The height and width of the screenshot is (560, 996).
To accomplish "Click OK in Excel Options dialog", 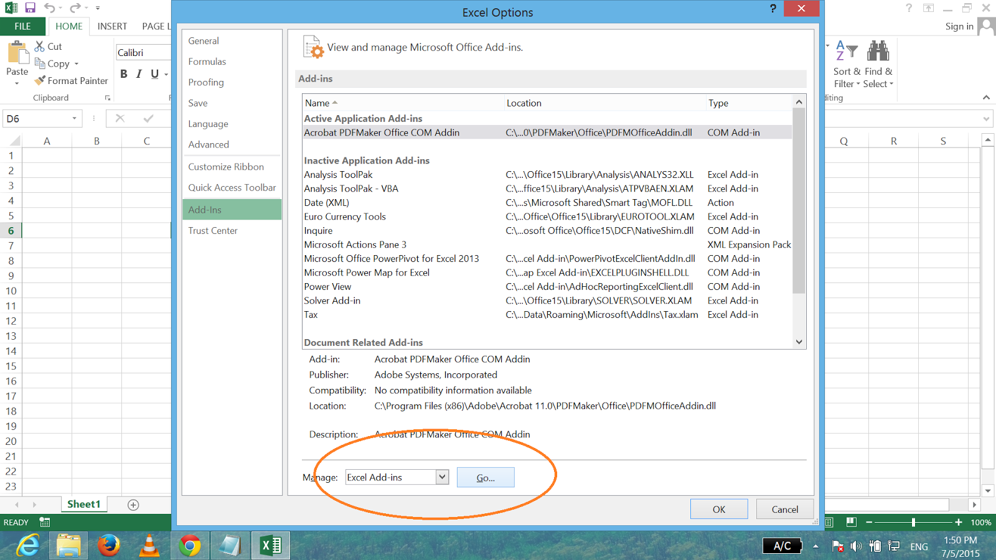I will (719, 509).
